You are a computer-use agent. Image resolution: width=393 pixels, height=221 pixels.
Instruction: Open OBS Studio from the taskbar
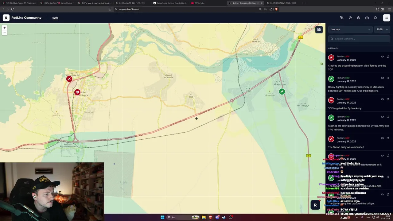point(231,217)
